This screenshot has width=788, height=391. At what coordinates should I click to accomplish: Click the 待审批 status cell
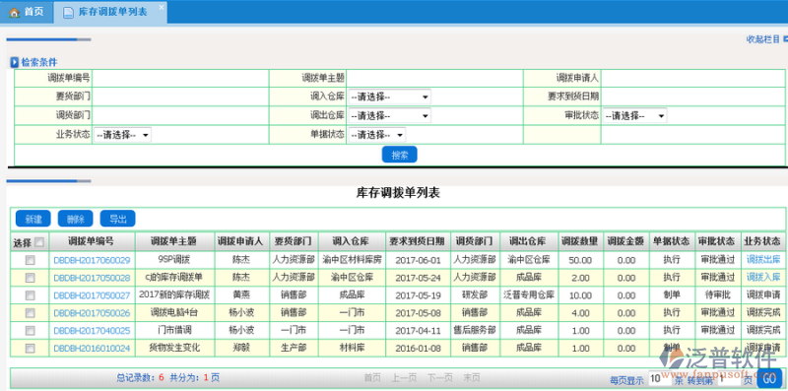pos(718,295)
